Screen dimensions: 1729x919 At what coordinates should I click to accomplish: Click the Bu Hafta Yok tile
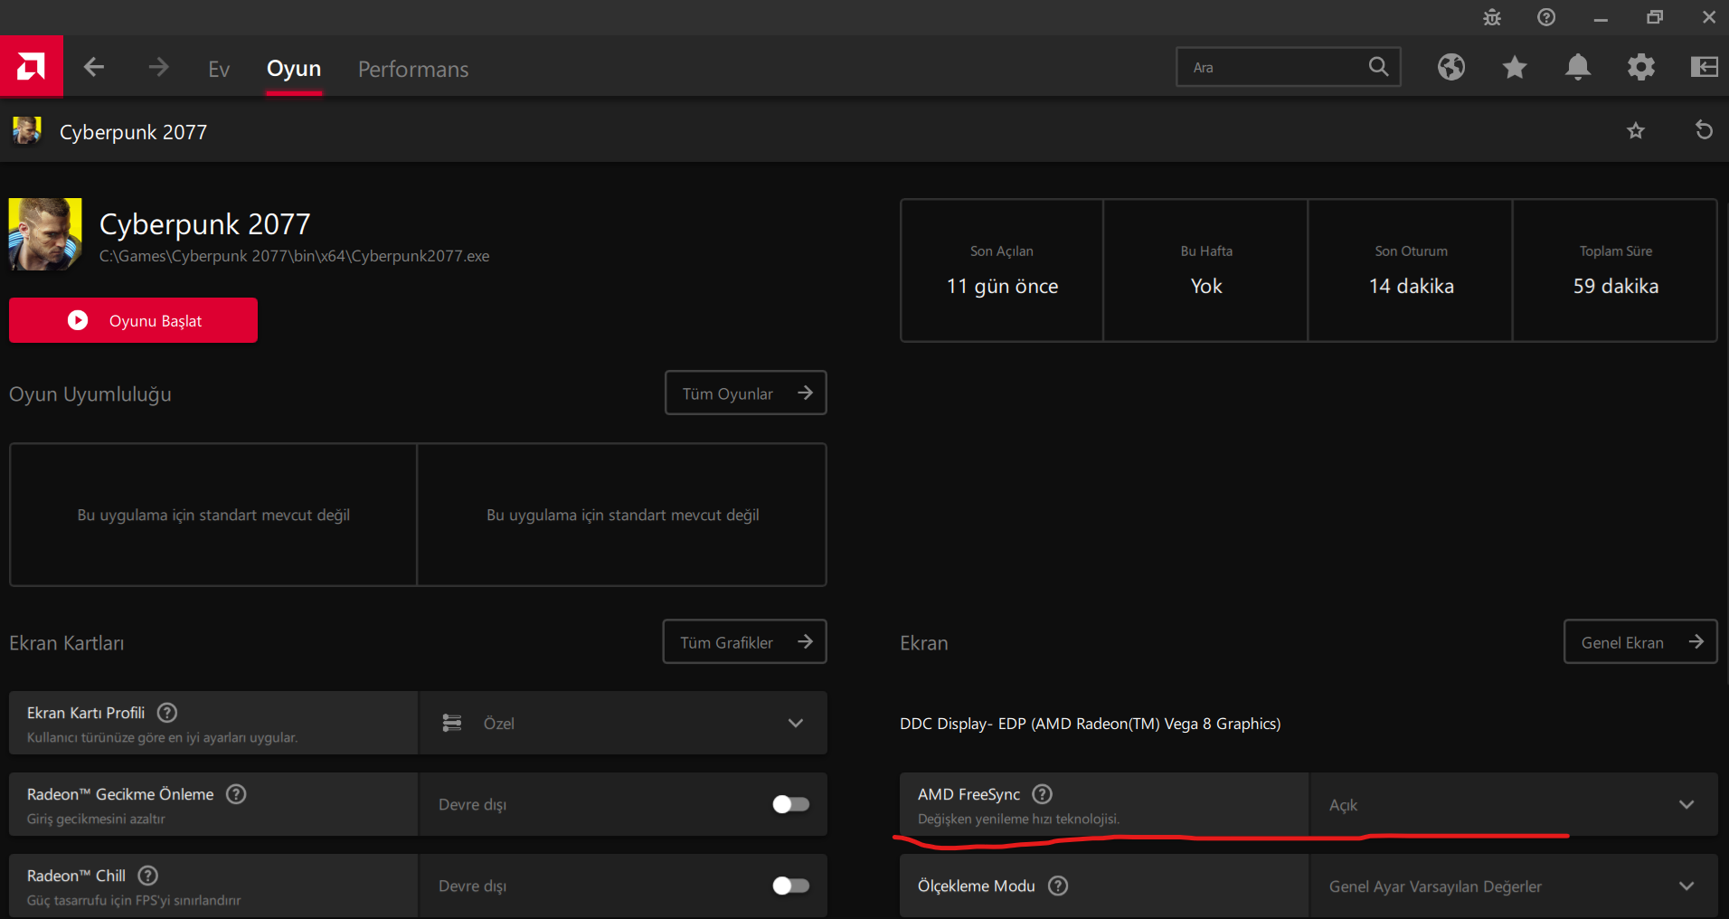[1206, 270]
